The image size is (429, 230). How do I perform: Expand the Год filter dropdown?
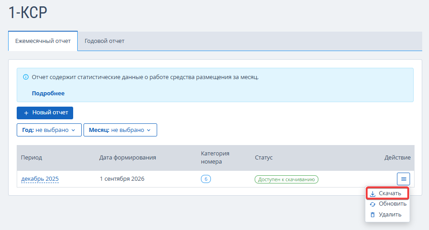pos(49,130)
